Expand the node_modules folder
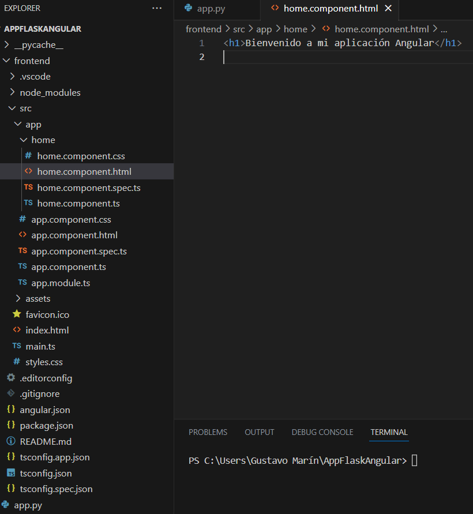This screenshot has width=473, height=514. coord(13,92)
